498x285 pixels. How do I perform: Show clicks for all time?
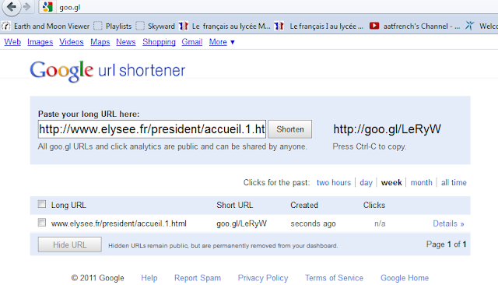point(454,183)
